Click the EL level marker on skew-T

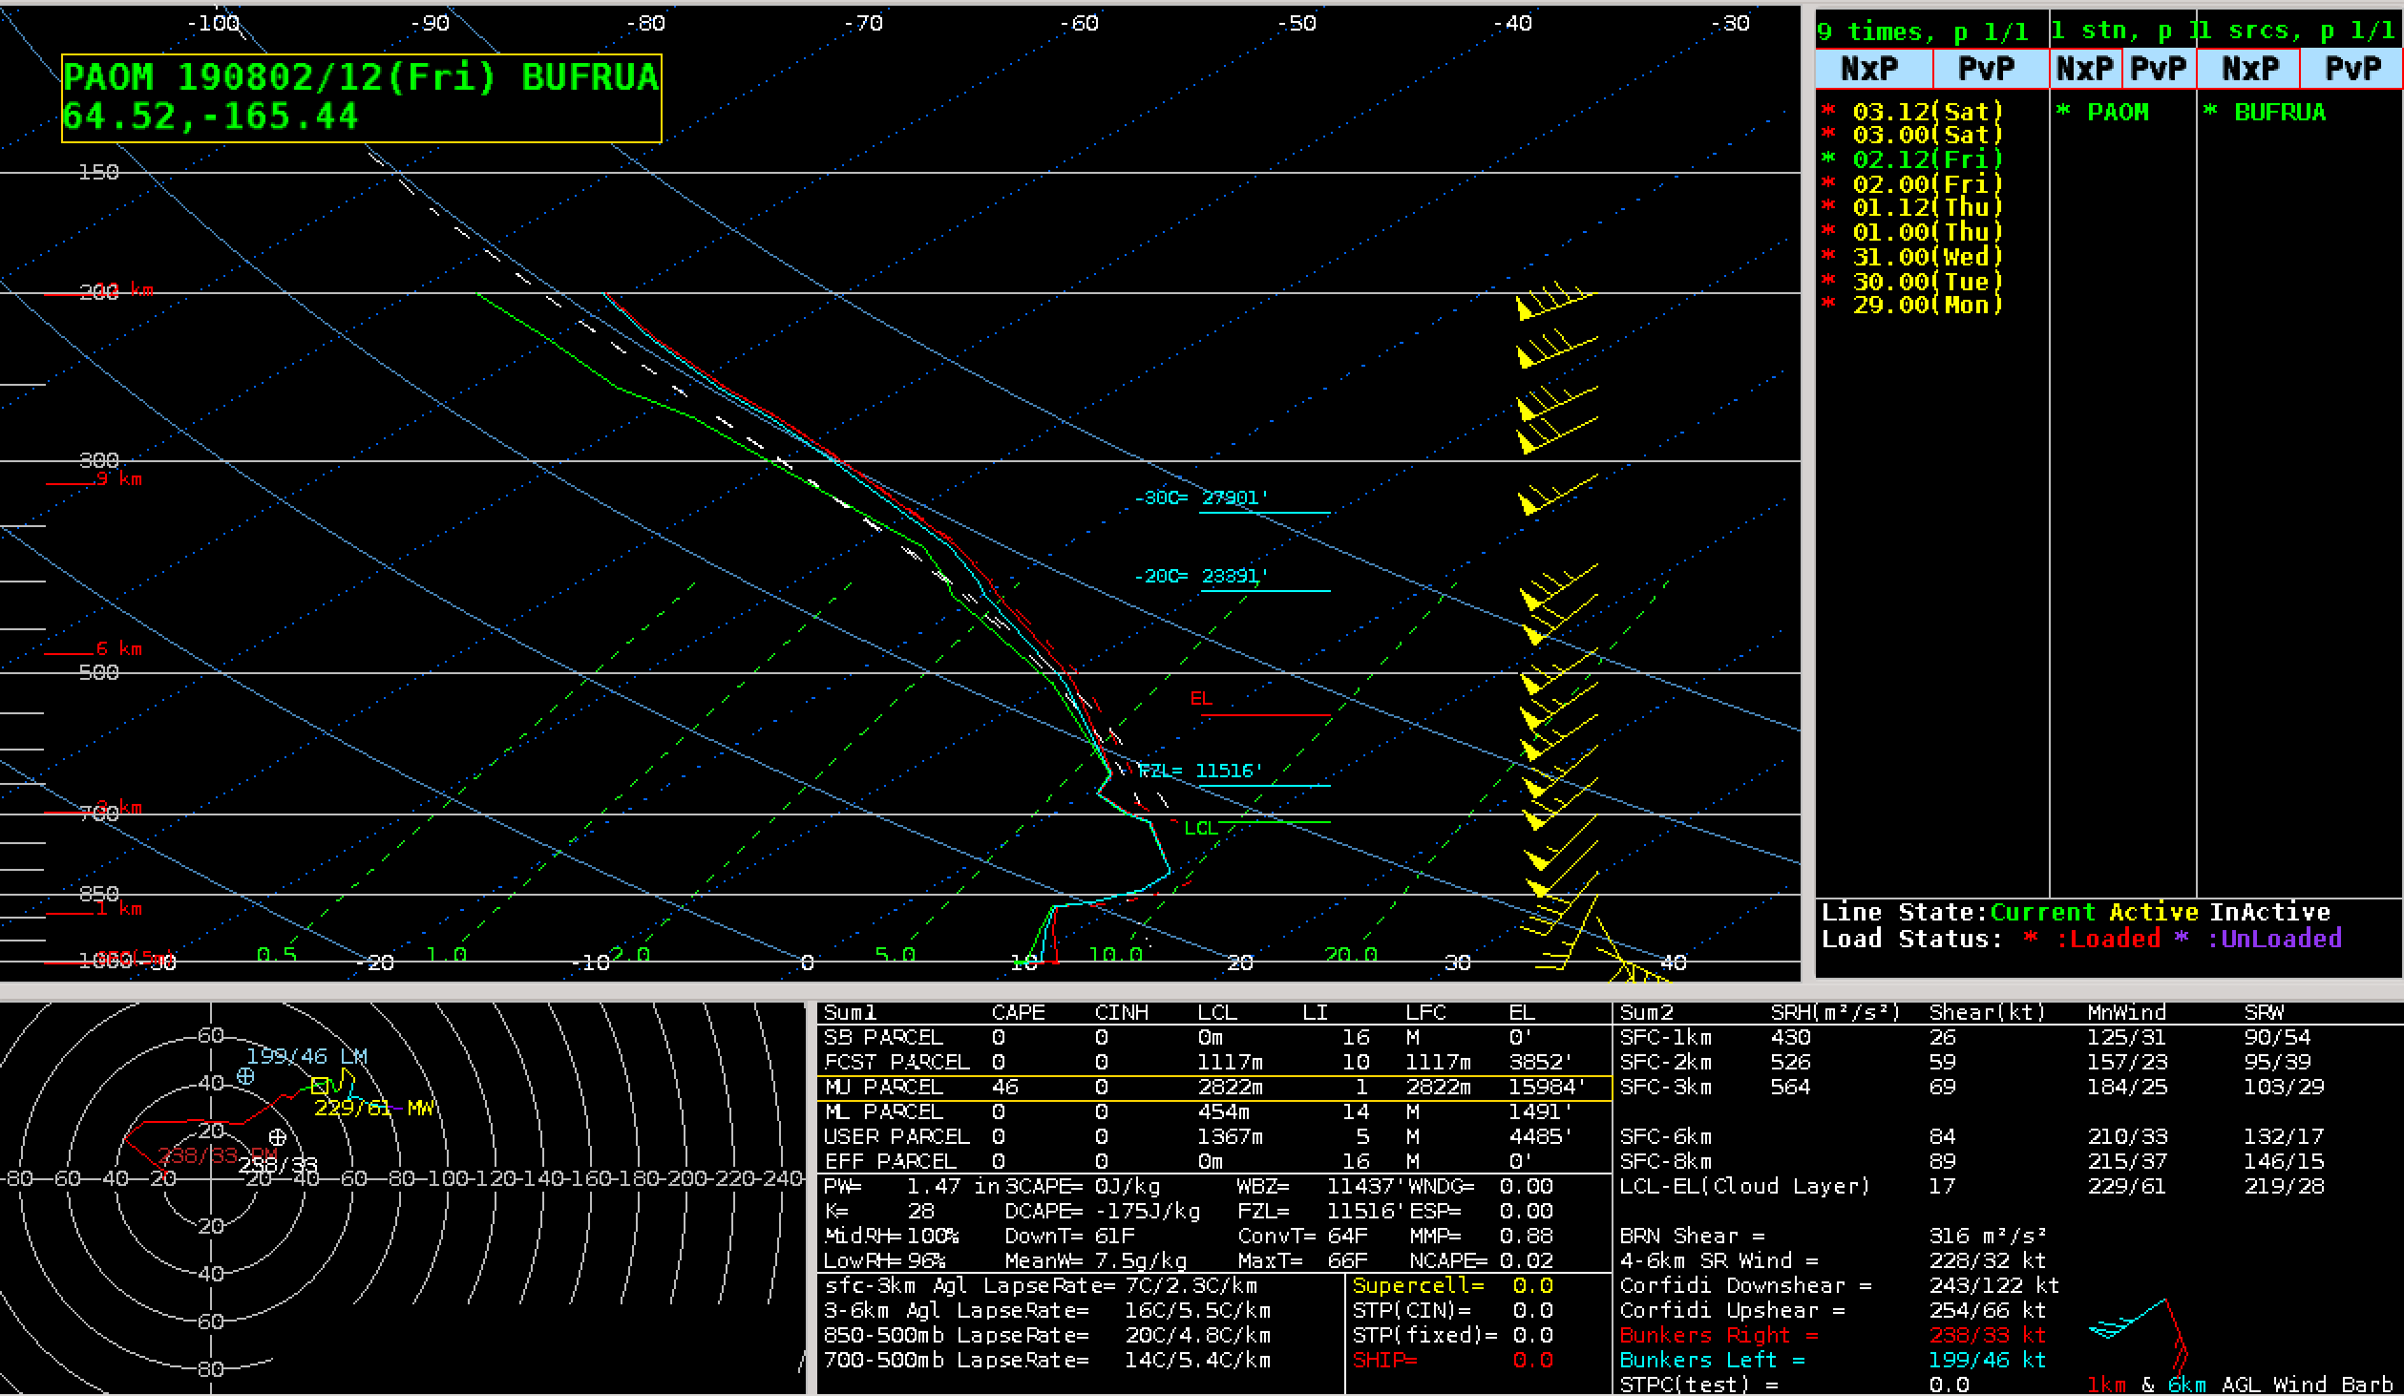(x=1258, y=705)
